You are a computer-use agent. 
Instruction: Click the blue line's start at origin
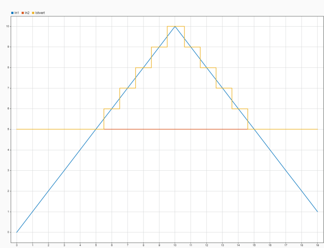[x=17, y=232]
